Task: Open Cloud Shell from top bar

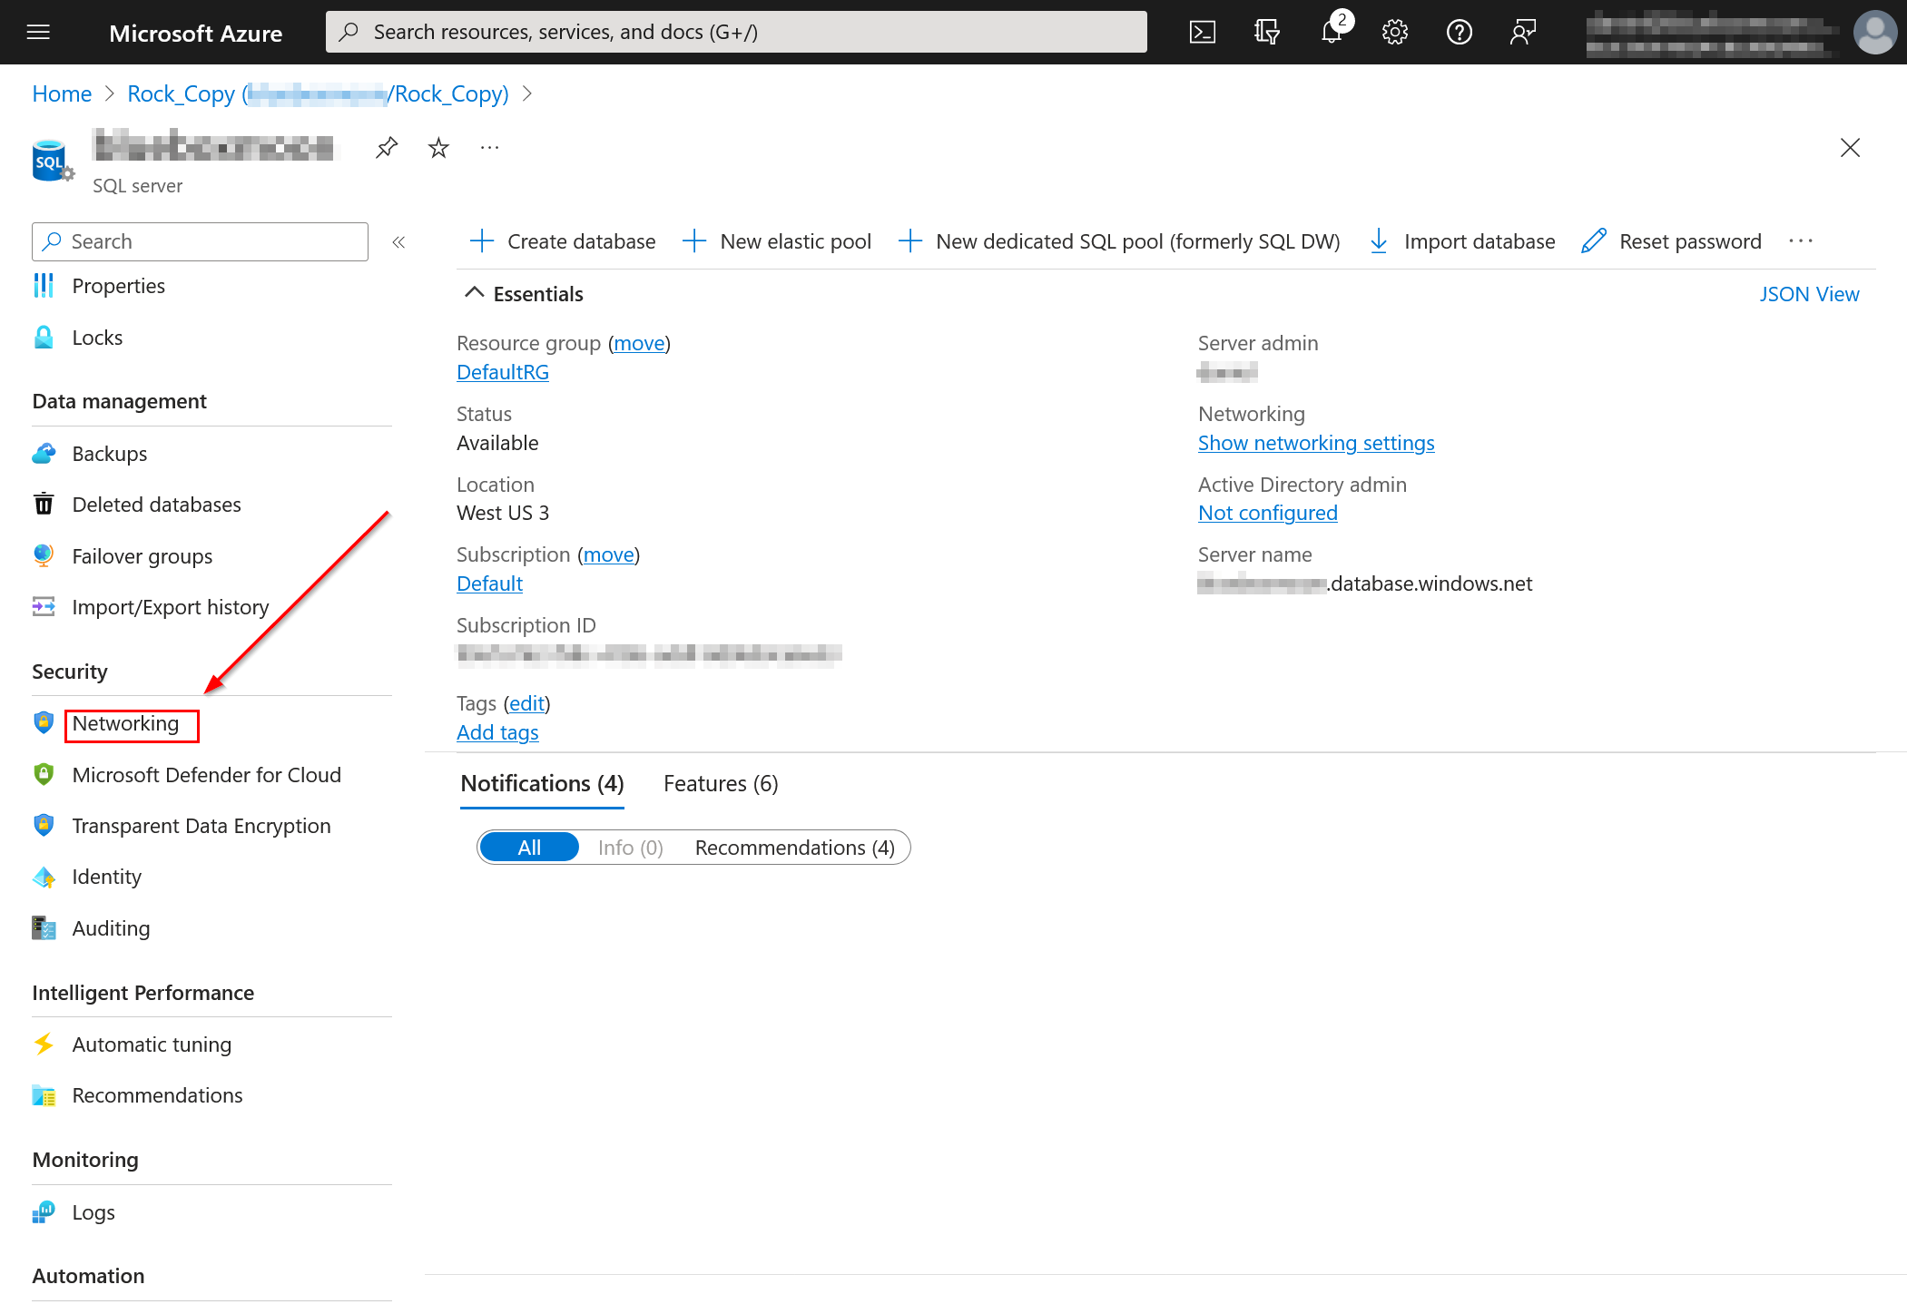Action: tap(1202, 33)
